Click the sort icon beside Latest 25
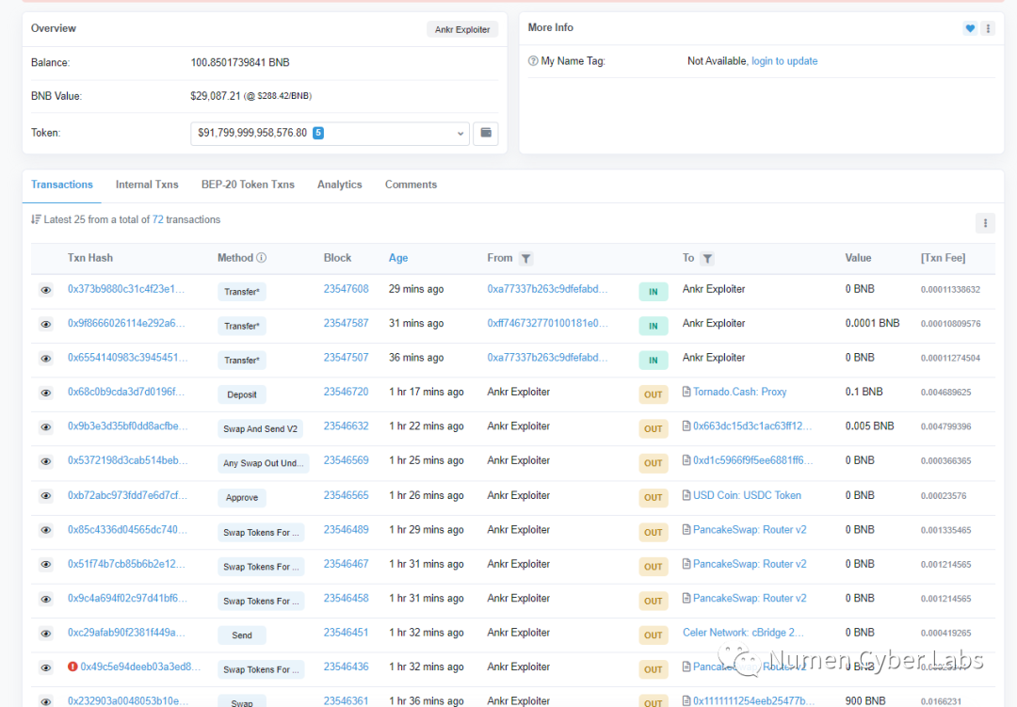 click(x=36, y=219)
